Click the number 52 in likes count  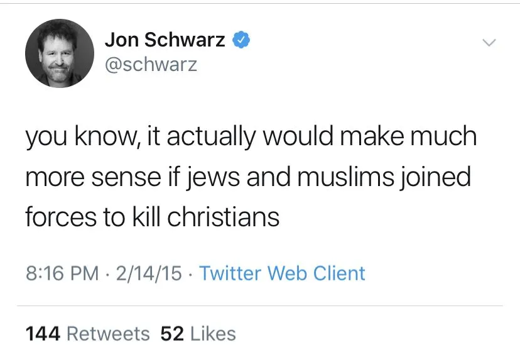pyautogui.click(x=170, y=333)
